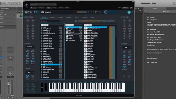Viewport: 176px width, 99px height.
Task: Select the 'Plucked' category
Action: 74,35
